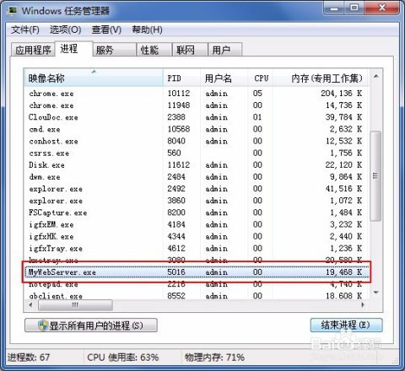Sort by CPU column header
405x371 pixels.
261,78
